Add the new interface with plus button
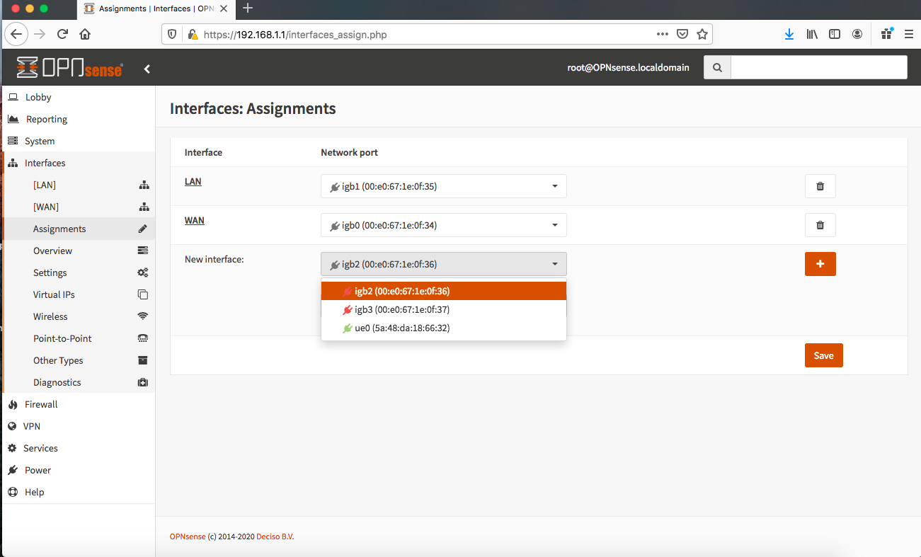Screen dimensions: 921x557 click(820, 264)
